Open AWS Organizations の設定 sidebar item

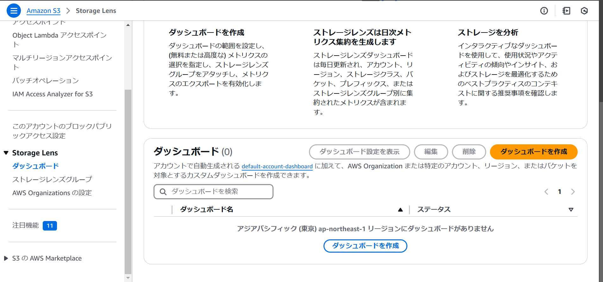pyautogui.click(x=52, y=193)
